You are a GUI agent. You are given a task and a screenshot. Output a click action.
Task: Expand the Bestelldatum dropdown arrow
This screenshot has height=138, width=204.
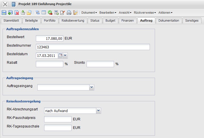(x=65, y=55)
